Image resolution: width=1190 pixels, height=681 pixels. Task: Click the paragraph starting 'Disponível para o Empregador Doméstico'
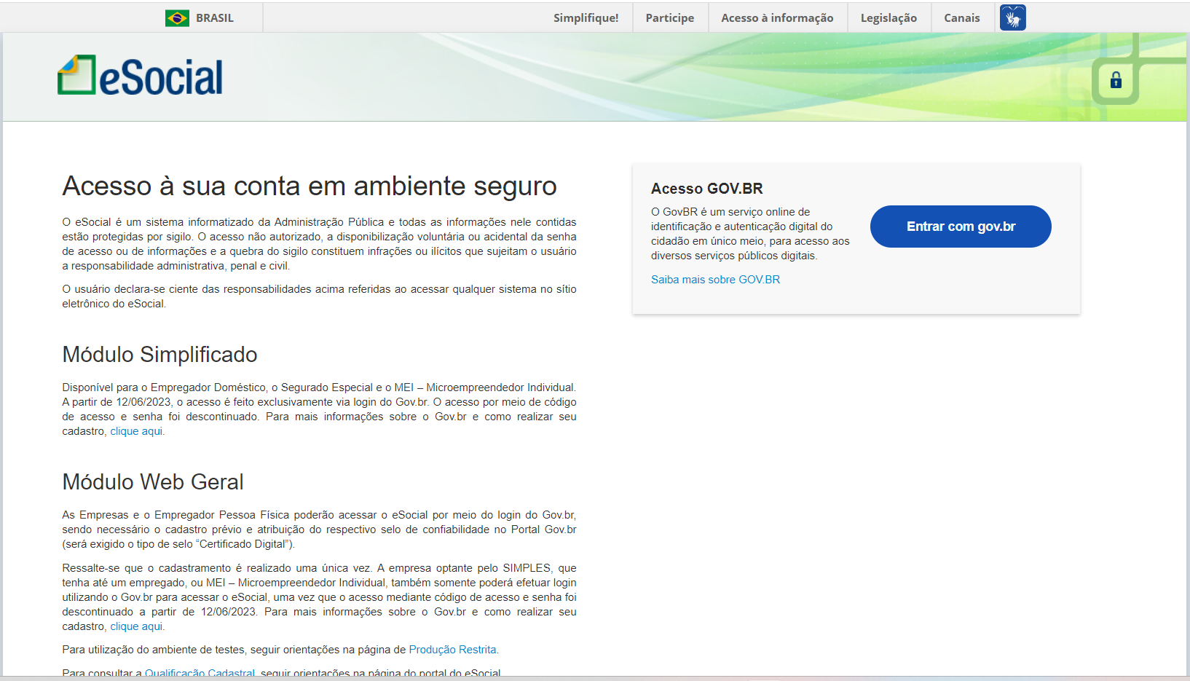[319, 409]
